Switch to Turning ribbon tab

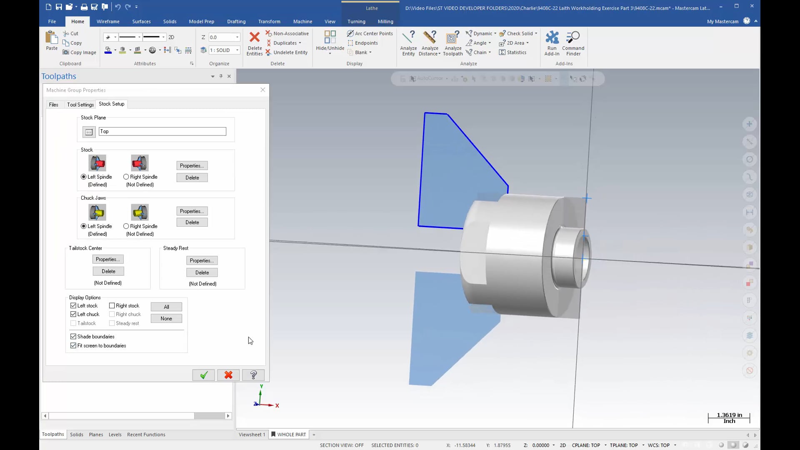(356, 21)
